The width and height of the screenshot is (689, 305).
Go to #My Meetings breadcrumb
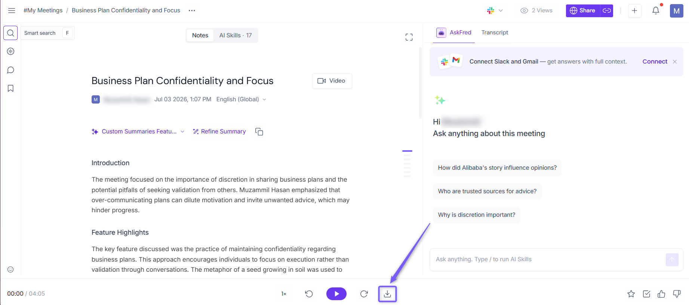[43, 10]
